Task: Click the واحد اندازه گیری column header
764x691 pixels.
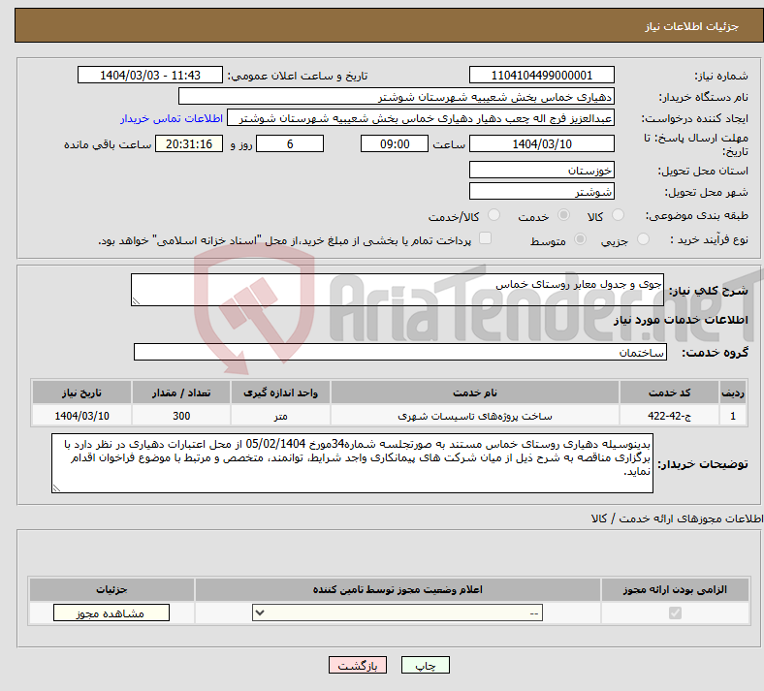Action: [x=280, y=393]
